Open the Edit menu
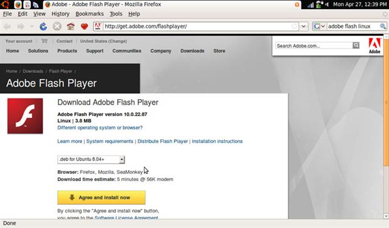The height and width of the screenshot is (228, 389). [22, 14]
